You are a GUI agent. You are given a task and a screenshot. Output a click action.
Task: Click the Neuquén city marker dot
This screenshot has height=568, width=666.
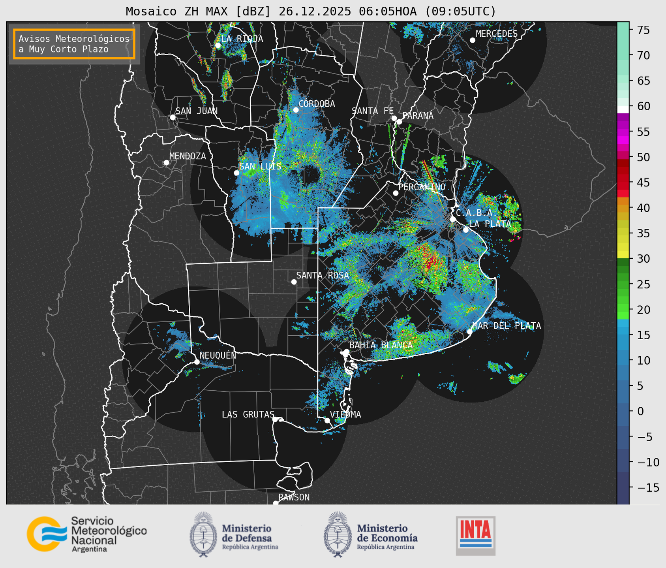[x=197, y=362]
